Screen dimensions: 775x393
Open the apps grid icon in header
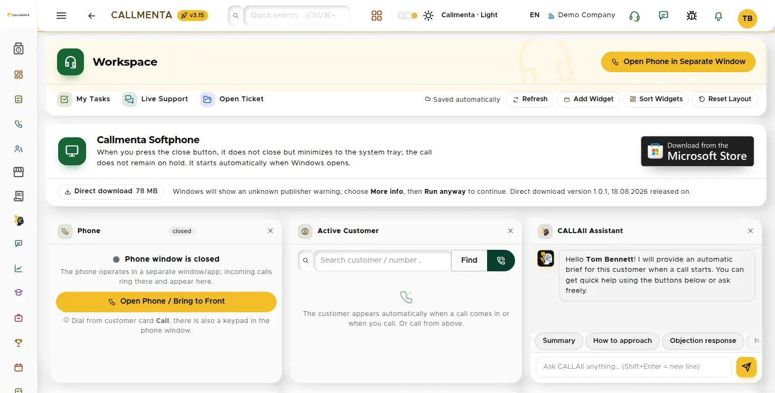pos(377,16)
